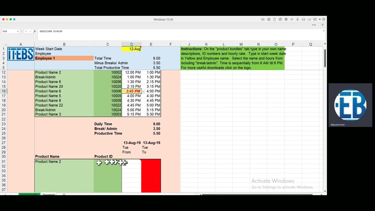The height and width of the screenshot is (211, 375).
Task: Open the dropdown arrow beside cell D16
Action: click(143, 91)
